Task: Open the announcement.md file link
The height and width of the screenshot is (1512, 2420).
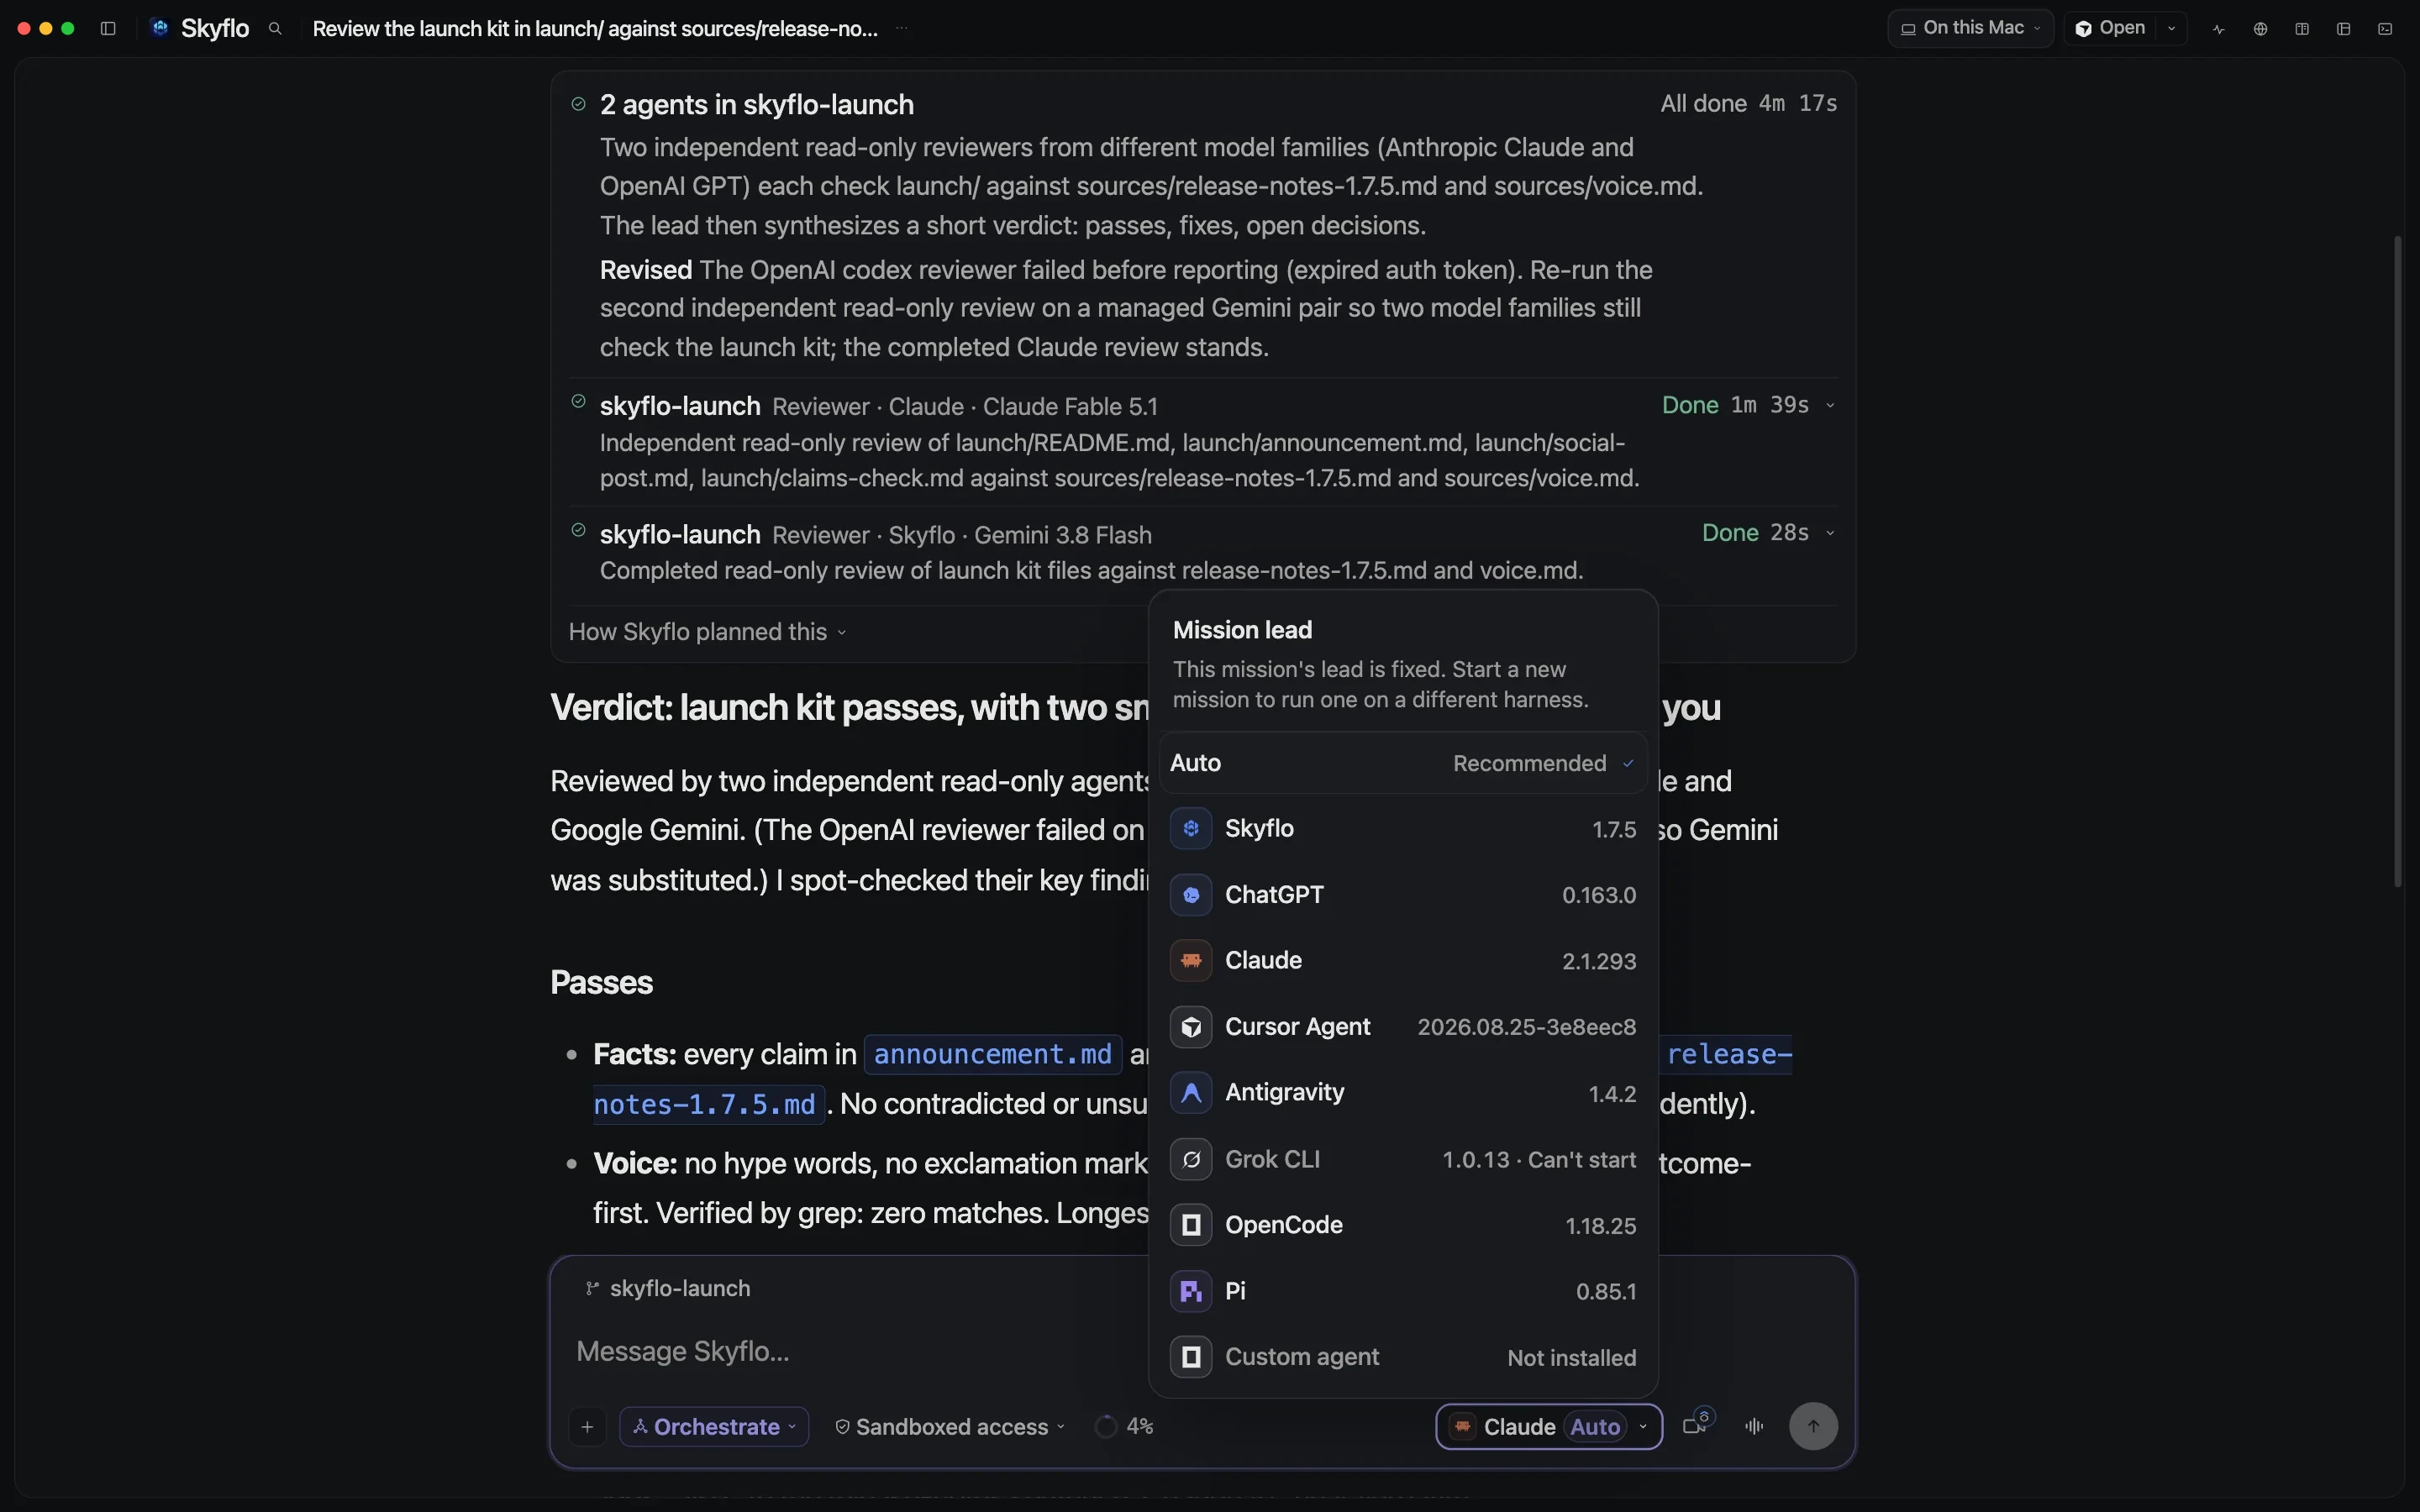Action: (x=992, y=1054)
